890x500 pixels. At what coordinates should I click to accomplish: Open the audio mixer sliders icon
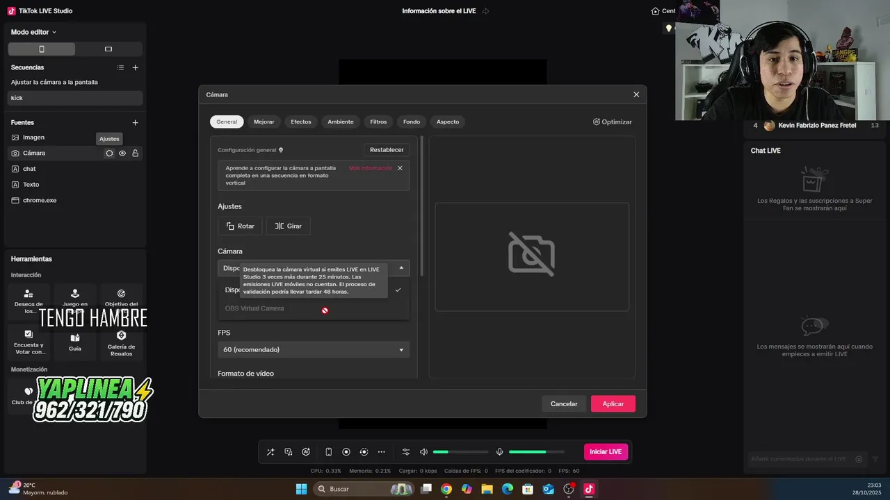pos(406,452)
